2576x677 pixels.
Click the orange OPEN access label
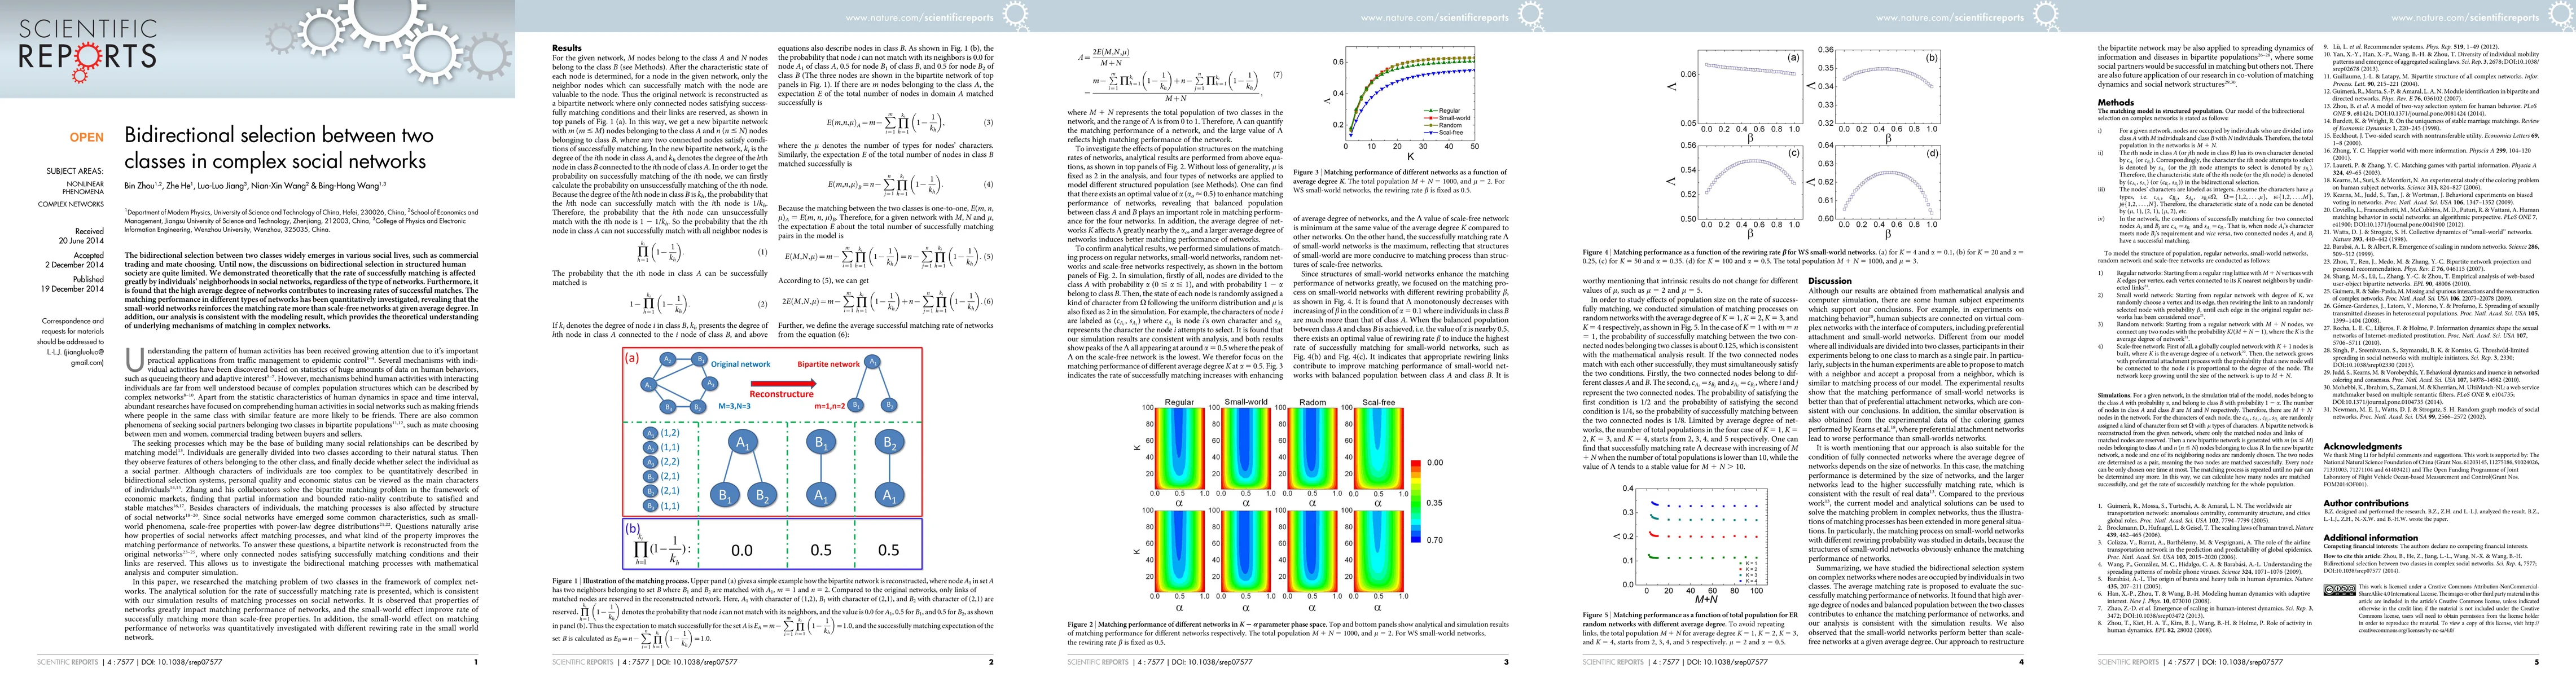coord(86,137)
